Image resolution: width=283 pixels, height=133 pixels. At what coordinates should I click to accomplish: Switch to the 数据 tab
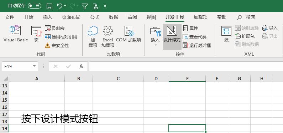click(114, 17)
